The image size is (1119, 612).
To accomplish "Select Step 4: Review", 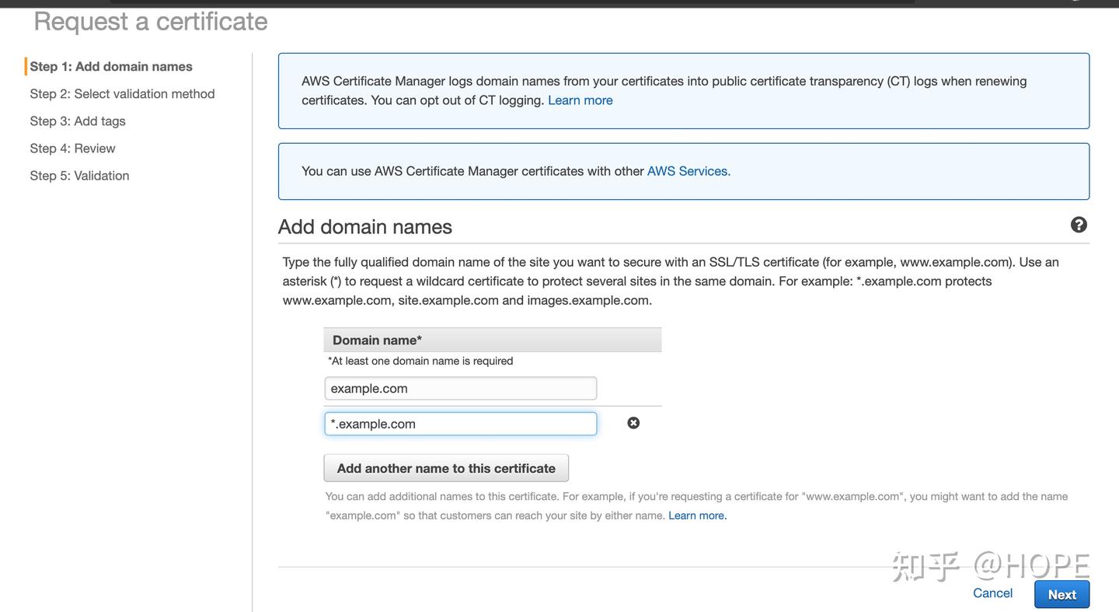I will click(x=72, y=149).
